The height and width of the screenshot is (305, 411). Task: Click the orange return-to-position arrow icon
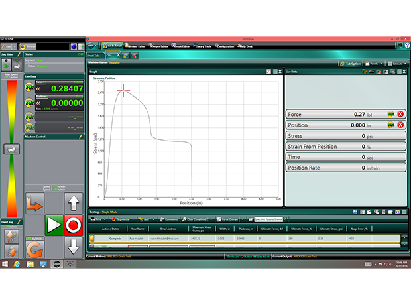34,202
